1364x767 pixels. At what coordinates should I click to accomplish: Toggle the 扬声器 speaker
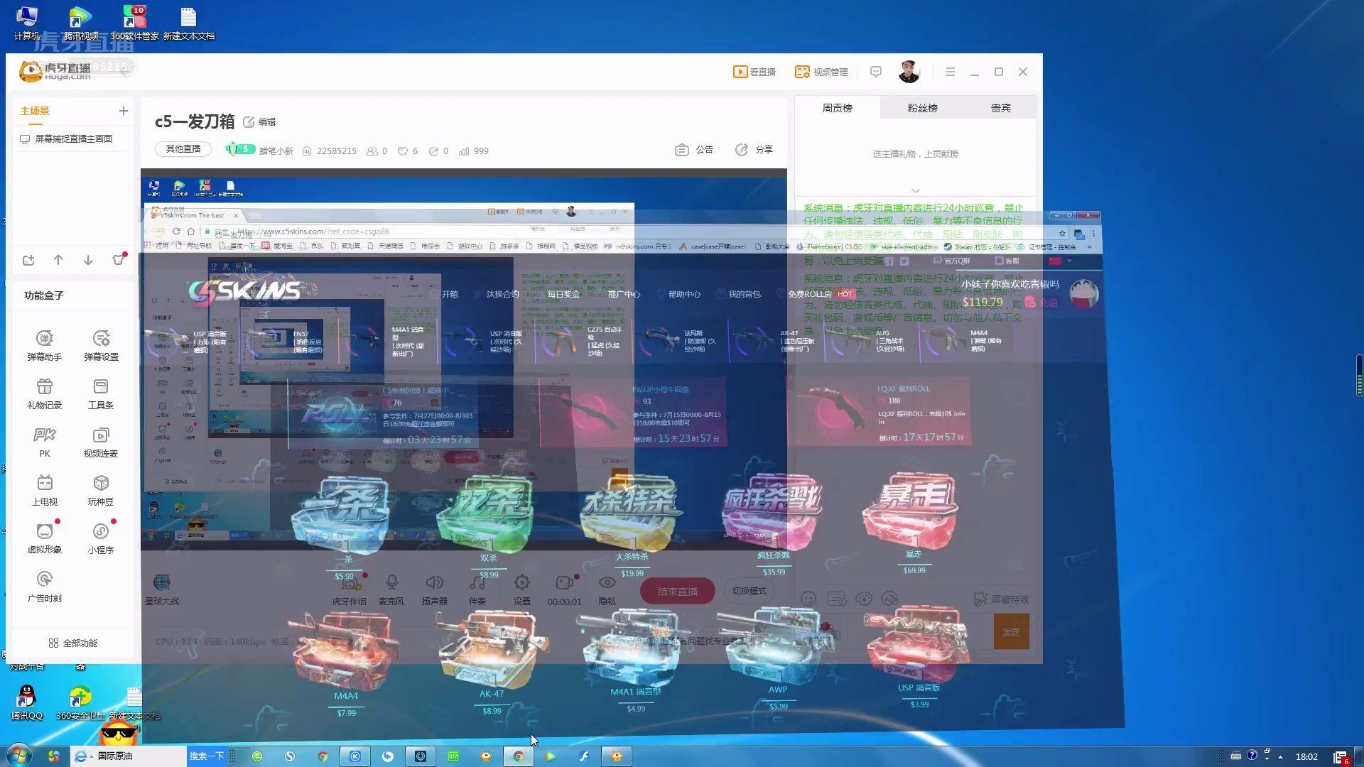pos(434,583)
